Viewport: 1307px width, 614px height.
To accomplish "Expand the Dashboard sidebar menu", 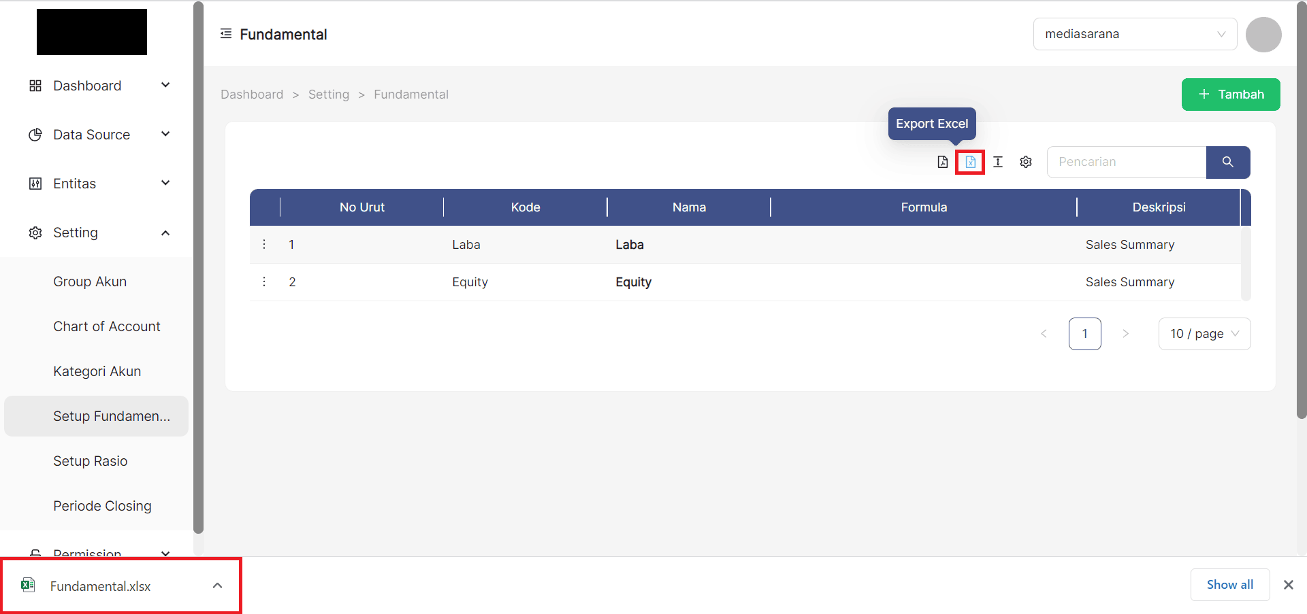I will tap(165, 85).
